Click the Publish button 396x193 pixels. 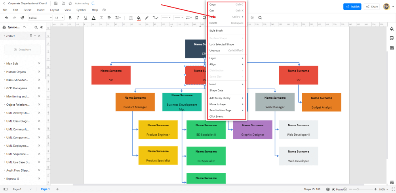tap(352, 7)
